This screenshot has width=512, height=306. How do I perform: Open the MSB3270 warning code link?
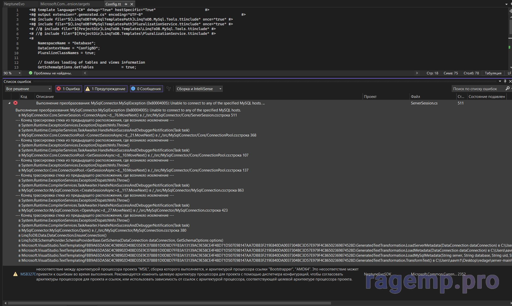tap(28, 274)
